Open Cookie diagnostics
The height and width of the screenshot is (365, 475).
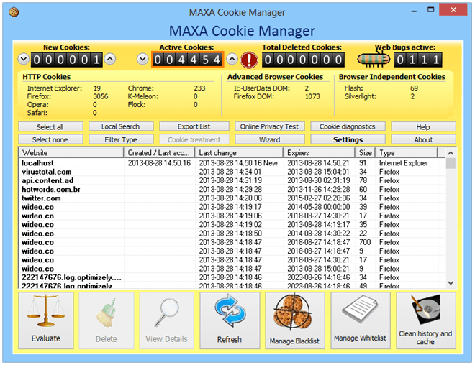click(348, 126)
